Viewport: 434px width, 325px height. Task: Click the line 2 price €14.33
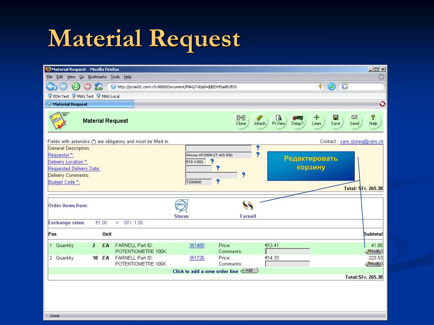click(272, 258)
